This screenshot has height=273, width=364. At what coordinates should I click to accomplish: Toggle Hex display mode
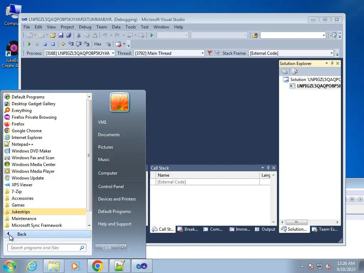coord(98,44)
